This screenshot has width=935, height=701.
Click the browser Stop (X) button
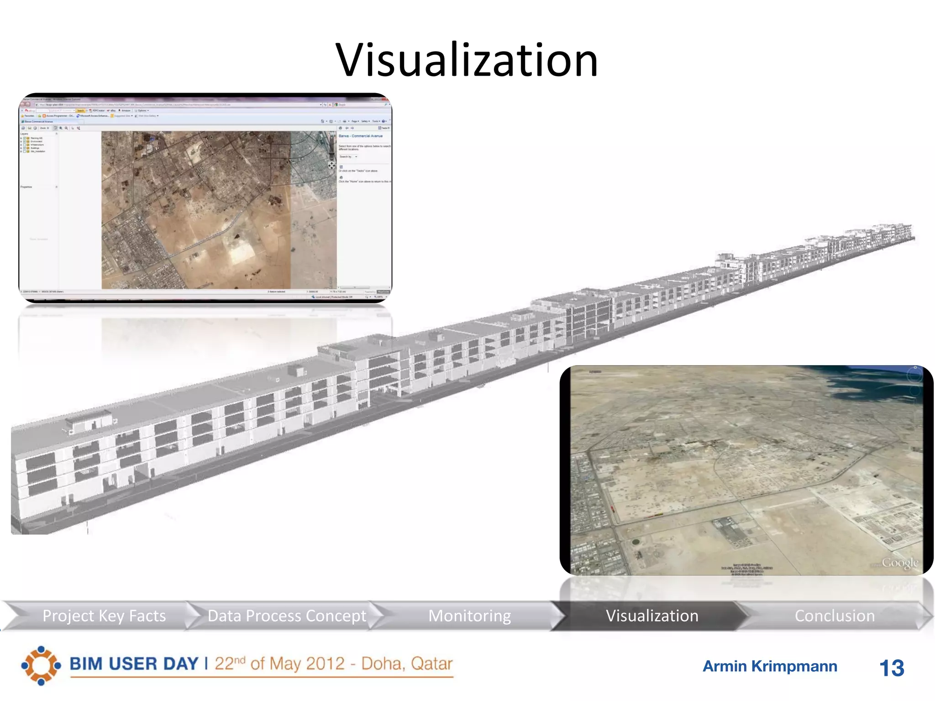click(x=330, y=105)
